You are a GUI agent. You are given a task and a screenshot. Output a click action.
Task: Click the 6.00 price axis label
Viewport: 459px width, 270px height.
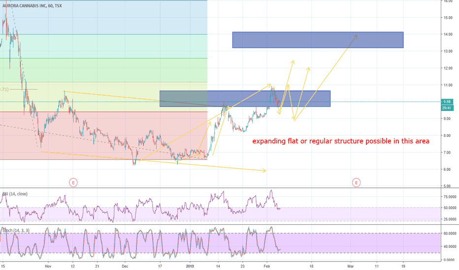click(x=448, y=169)
